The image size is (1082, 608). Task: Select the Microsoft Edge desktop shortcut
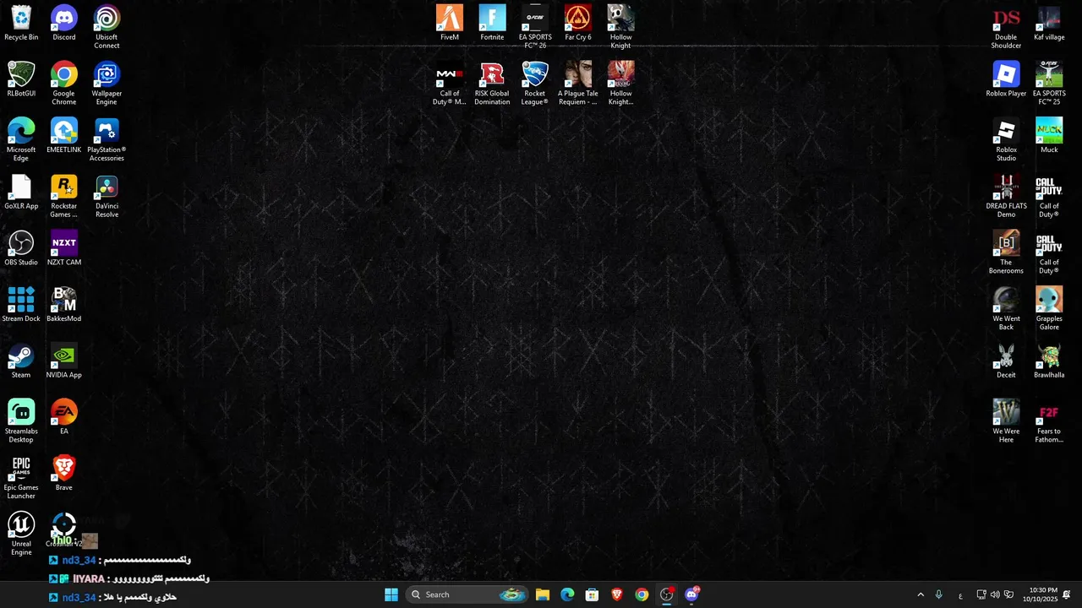coord(21,140)
